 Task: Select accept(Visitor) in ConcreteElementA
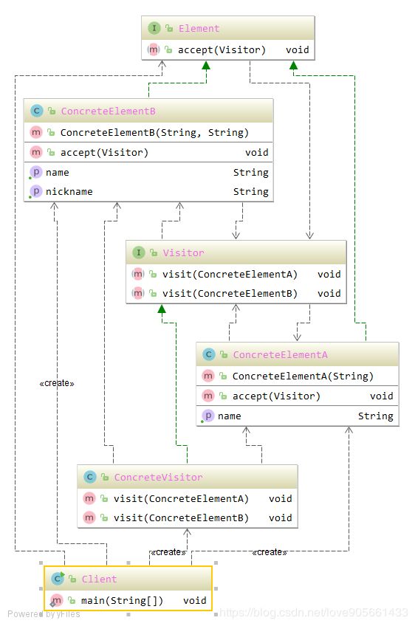coord(298,396)
